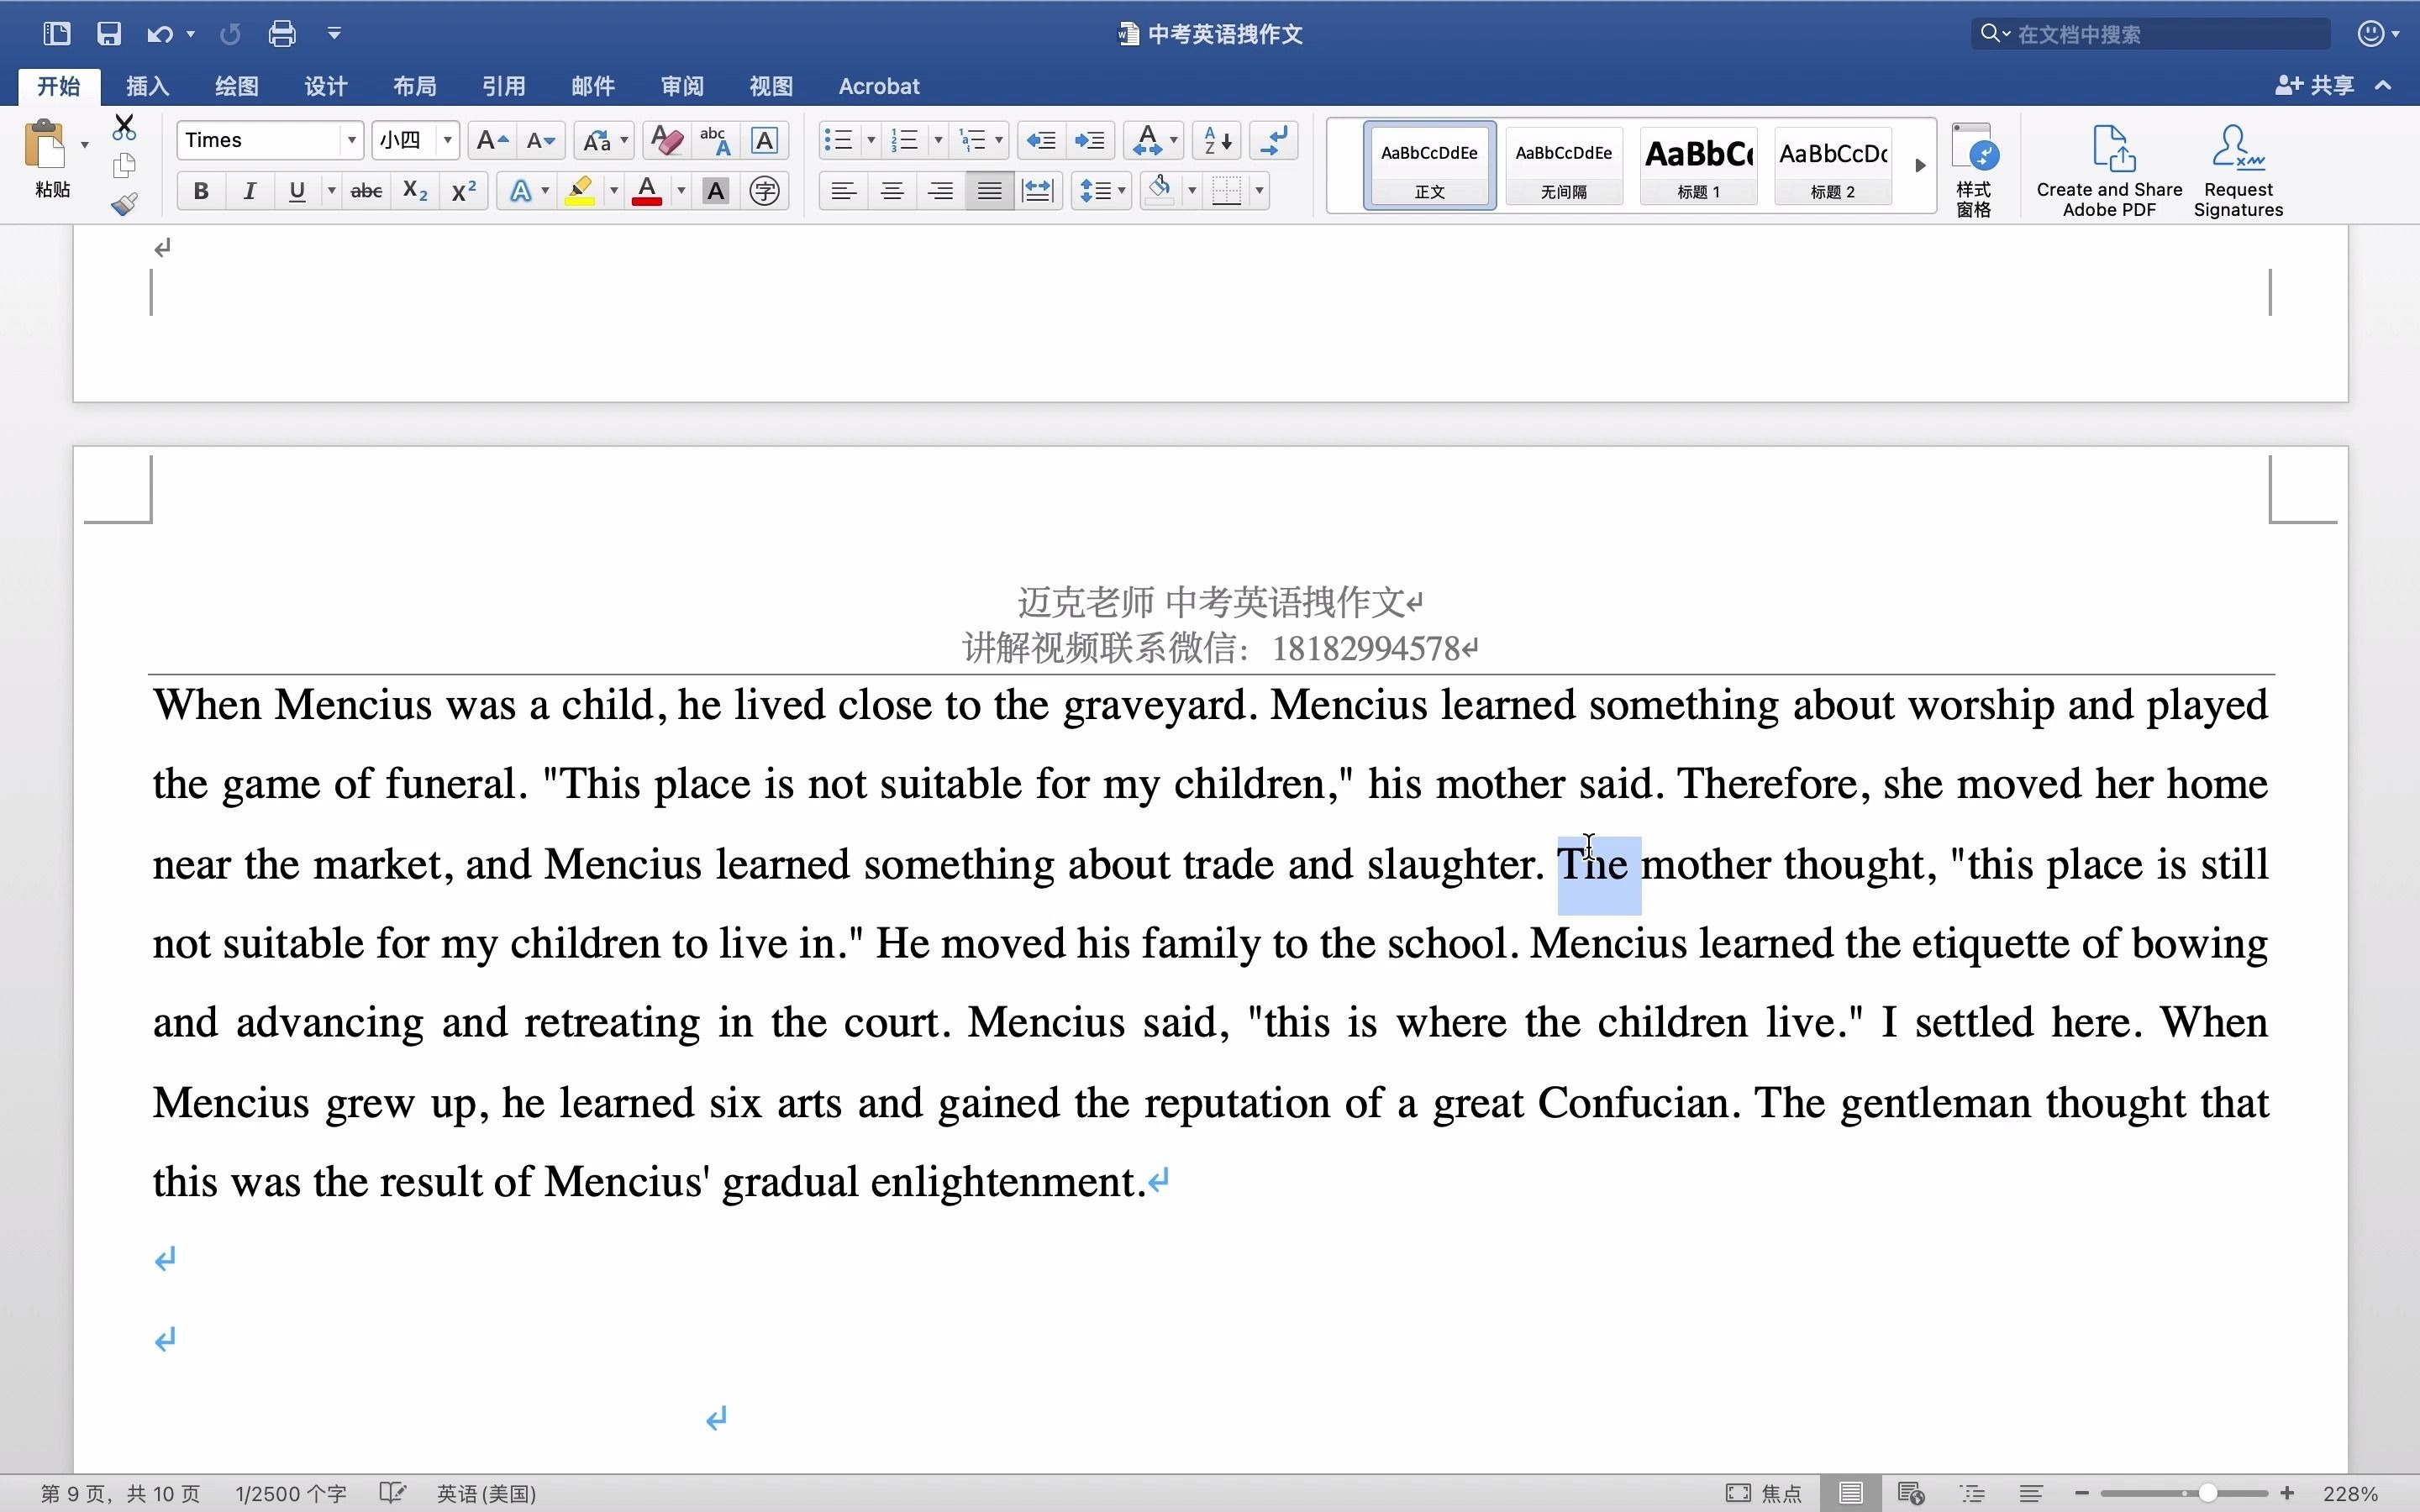Screen dimensions: 2420x1512
Task: Click the sidebar layout icon in title bar
Action: (x=57, y=34)
